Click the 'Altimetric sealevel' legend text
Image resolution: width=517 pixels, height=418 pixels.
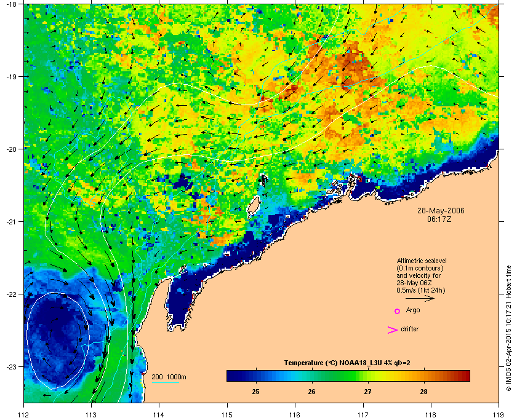[x=422, y=261]
